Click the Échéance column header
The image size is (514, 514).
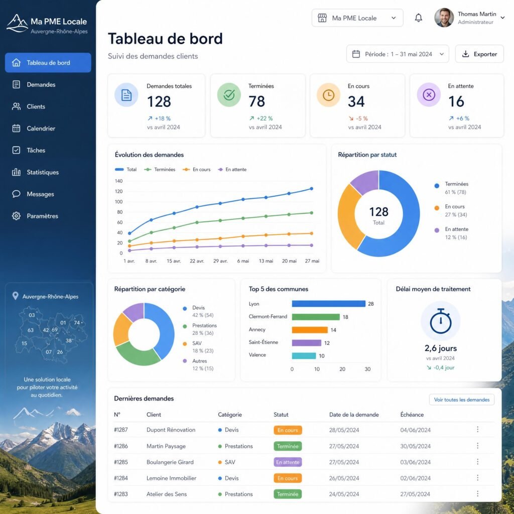(x=412, y=415)
